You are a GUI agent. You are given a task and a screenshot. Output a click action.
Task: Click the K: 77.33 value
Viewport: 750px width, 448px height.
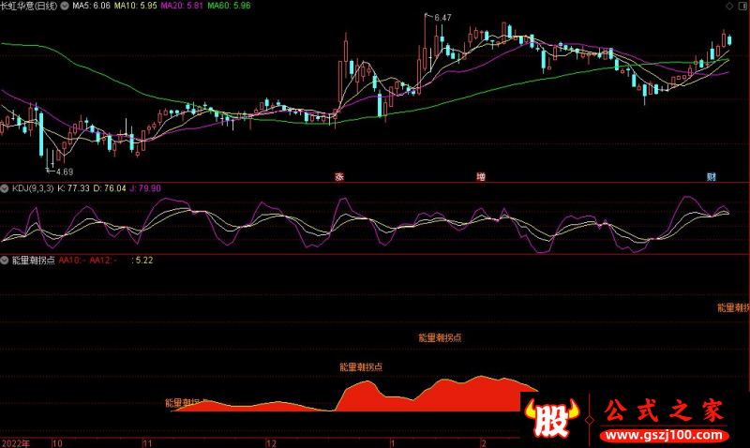(x=73, y=188)
